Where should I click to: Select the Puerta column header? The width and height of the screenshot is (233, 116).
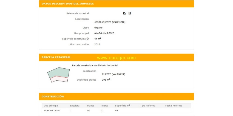pyautogui.click(x=104, y=106)
